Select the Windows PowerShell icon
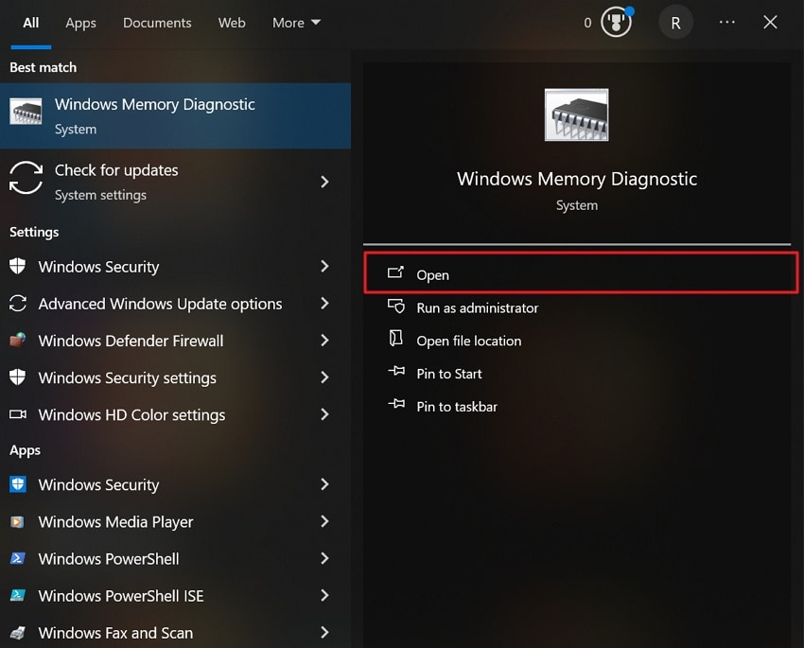The image size is (804, 648). tap(20, 559)
